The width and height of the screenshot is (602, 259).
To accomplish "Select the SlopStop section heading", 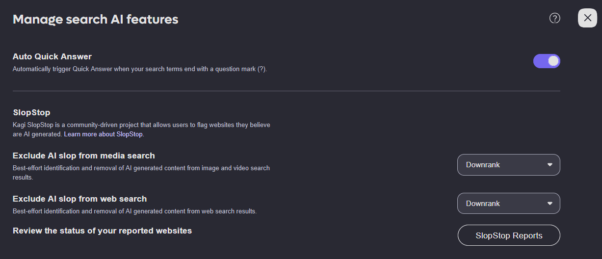I will [31, 112].
